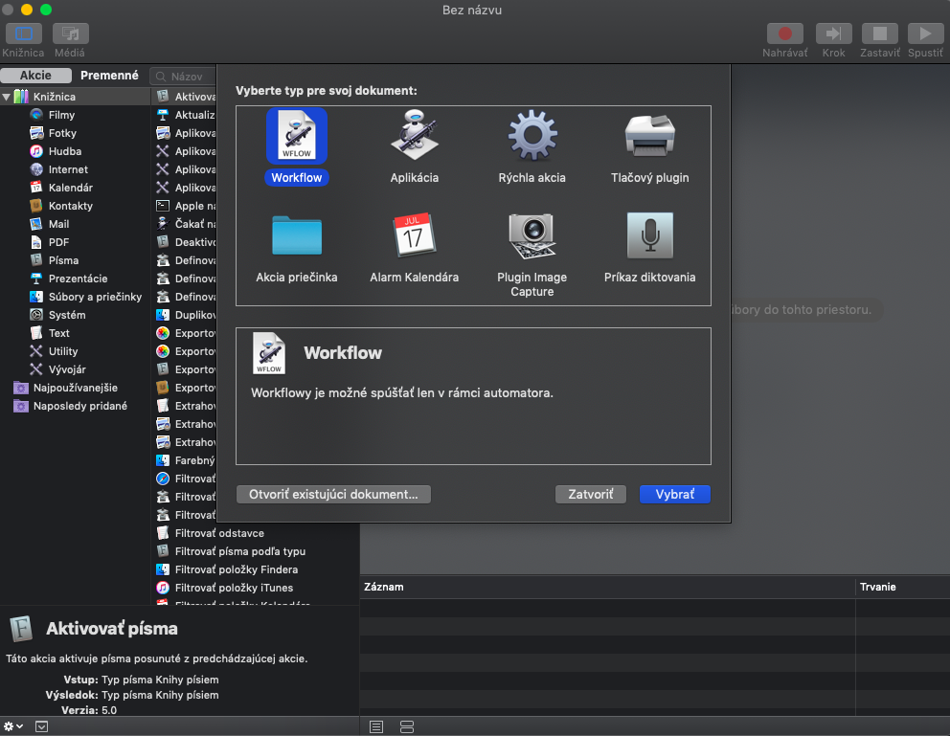This screenshot has width=950, height=736.
Task: Select the Filtrovať položky Findera action
Action: pos(237,569)
